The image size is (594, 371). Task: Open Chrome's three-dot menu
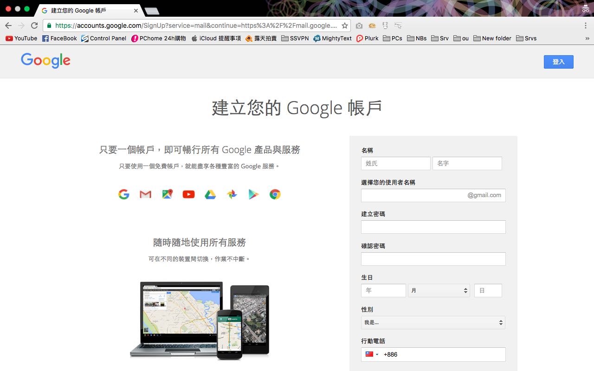tap(586, 26)
